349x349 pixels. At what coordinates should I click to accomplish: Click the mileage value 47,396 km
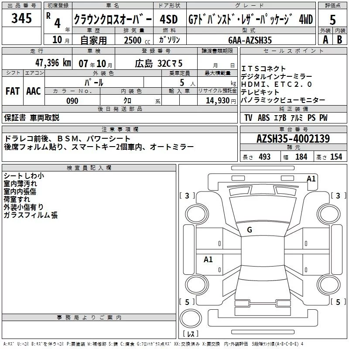click(53, 63)
